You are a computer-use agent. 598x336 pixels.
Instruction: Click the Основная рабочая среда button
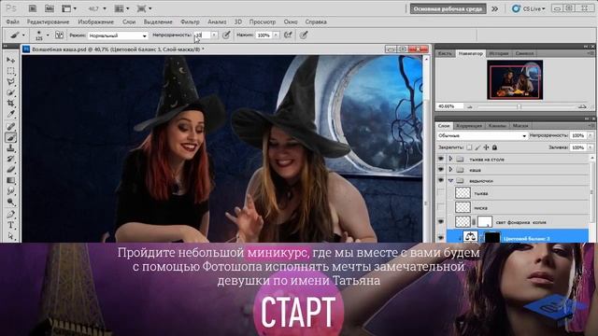pyautogui.click(x=448, y=8)
